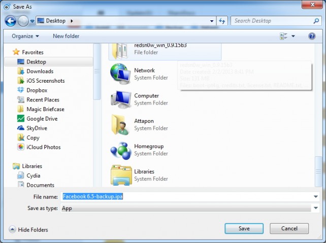Click the Dropbox icon in Favorites
The image size is (326, 243).
coord(21,90)
